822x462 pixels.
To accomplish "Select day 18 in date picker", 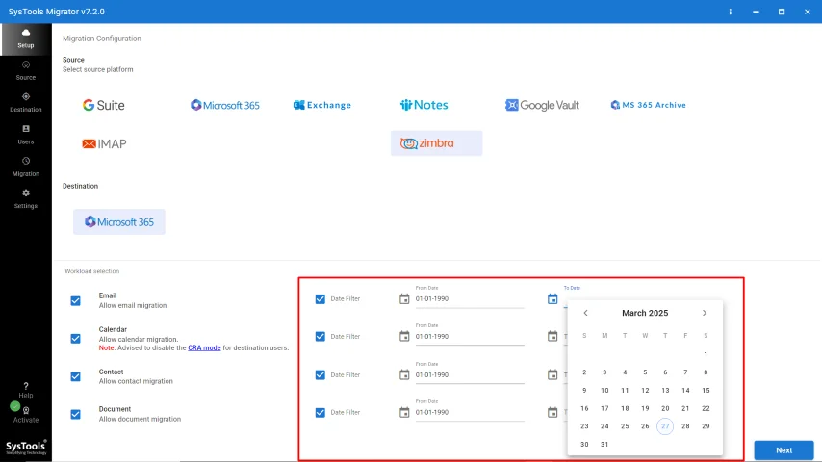I will click(x=625, y=408).
